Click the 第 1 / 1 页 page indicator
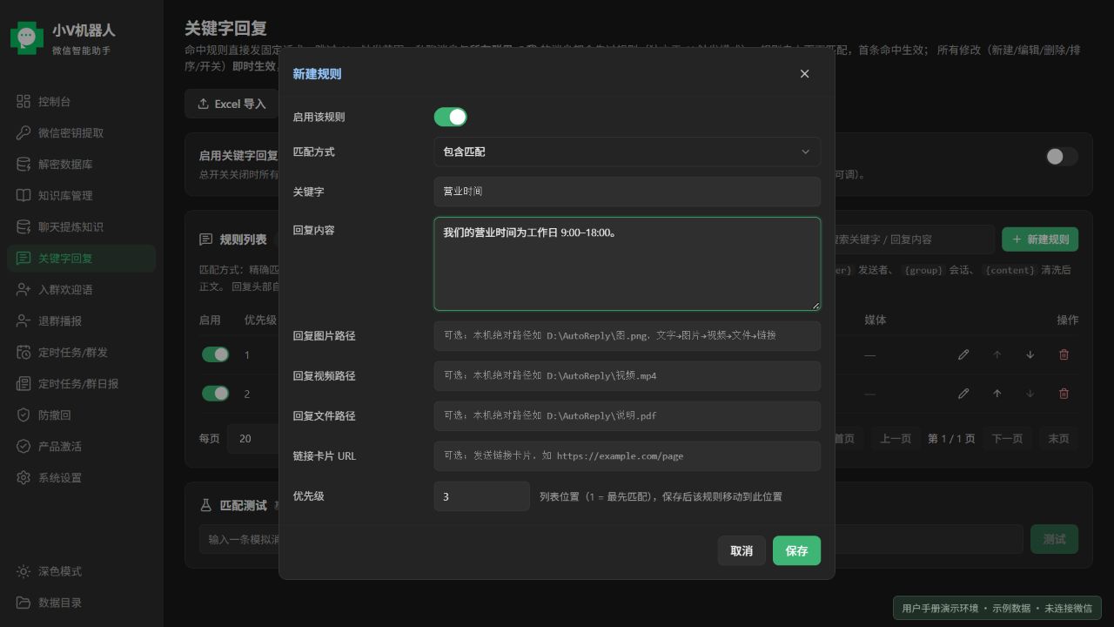This screenshot has width=1114, height=627. click(951, 439)
